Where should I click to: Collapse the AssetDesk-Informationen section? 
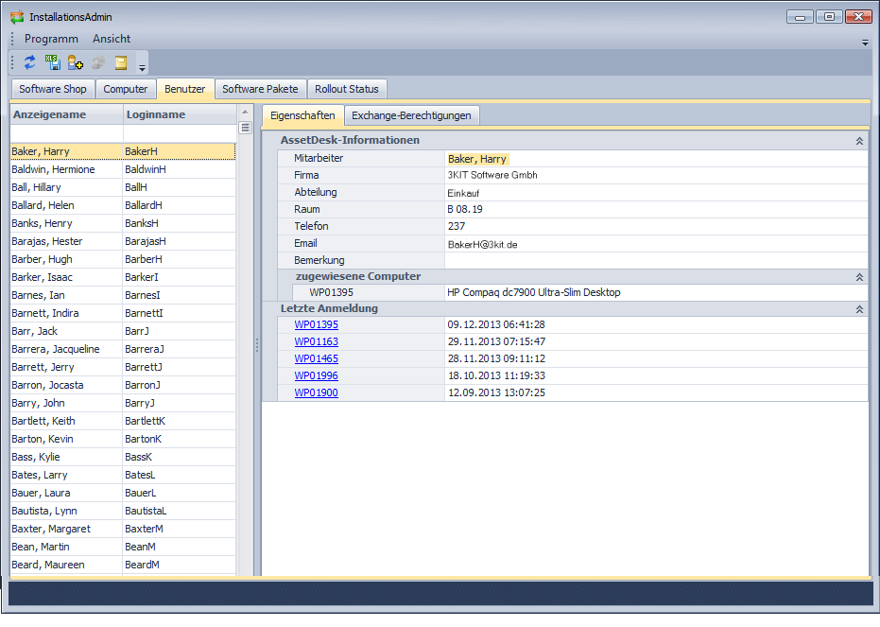click(x=859, y=140)
